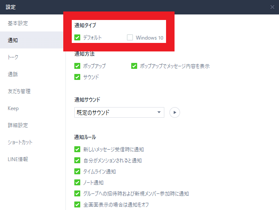Screen dimensions: 279x210
Task: Switch to 友だち管理 settings
Action: [32, 91]
